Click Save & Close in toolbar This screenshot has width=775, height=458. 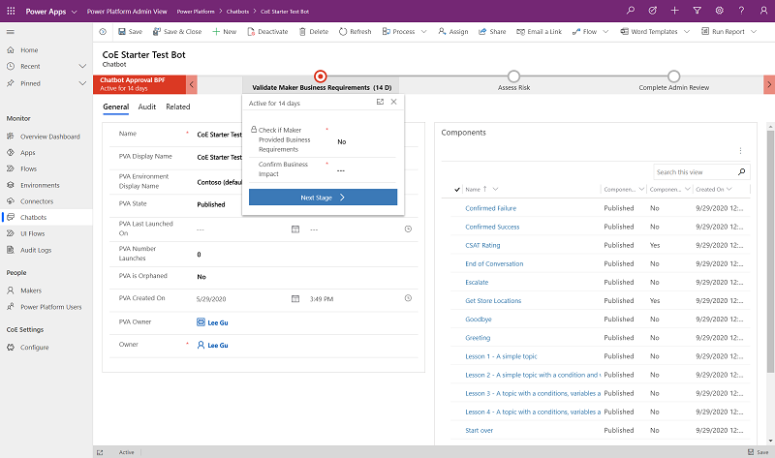coord(177,32)
